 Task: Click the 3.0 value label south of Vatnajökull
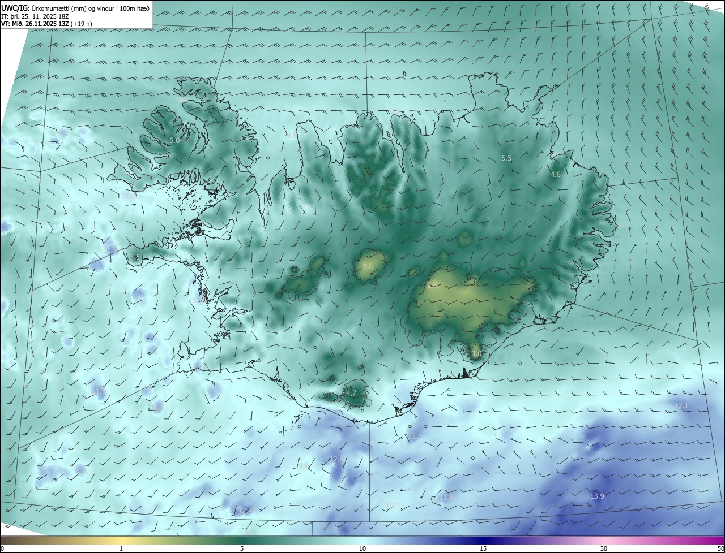476,354
